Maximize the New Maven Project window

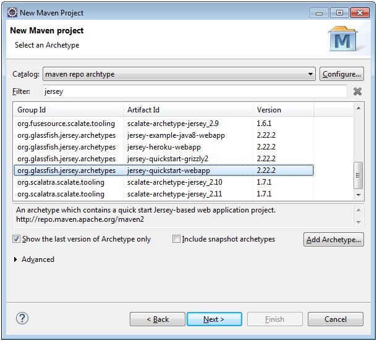pos(339,13)
